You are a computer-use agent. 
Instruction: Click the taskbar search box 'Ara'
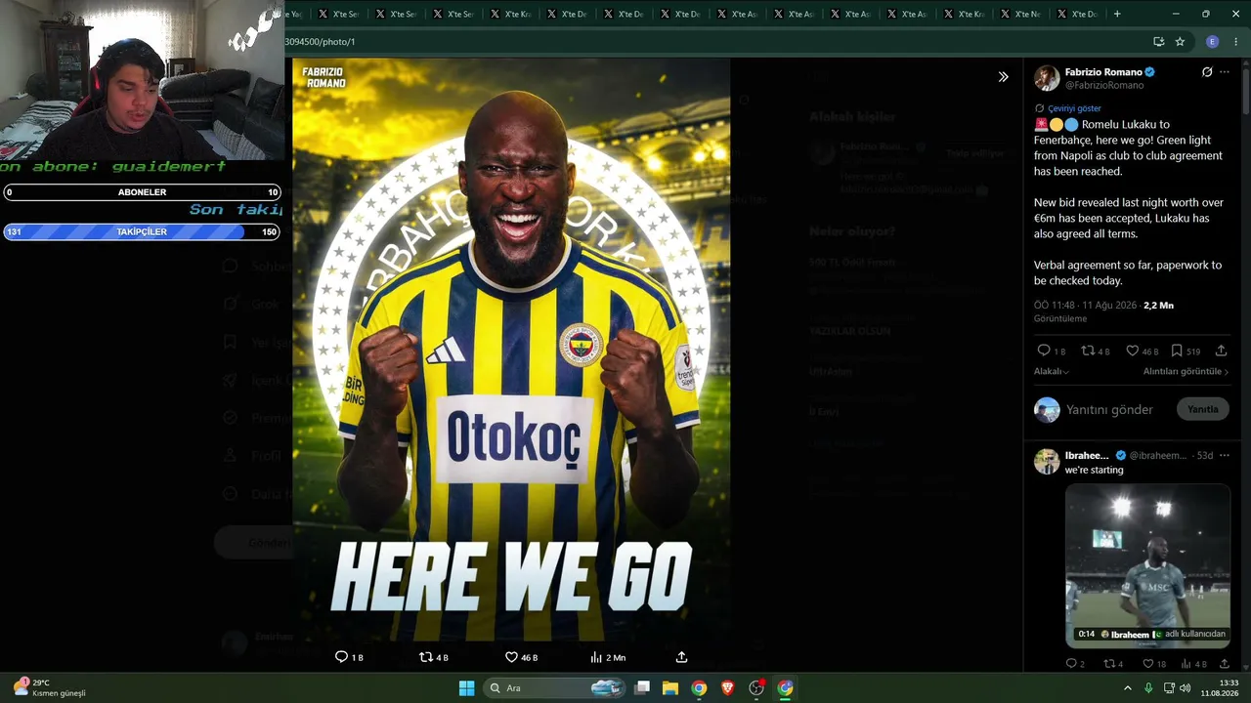[x=555, y=687]
